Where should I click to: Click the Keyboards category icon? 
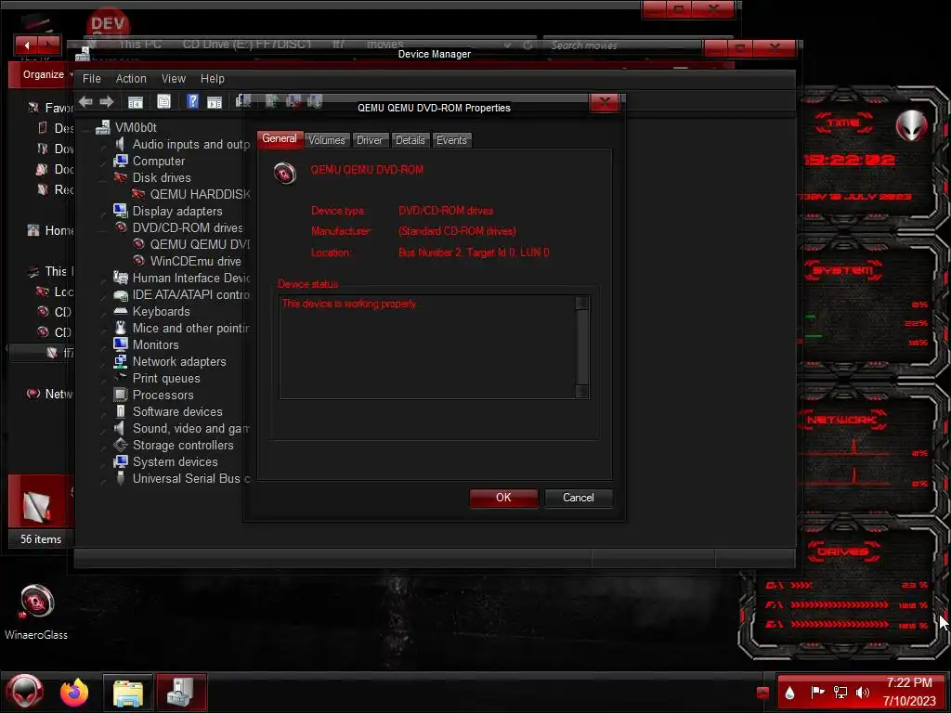pos(121,311)
